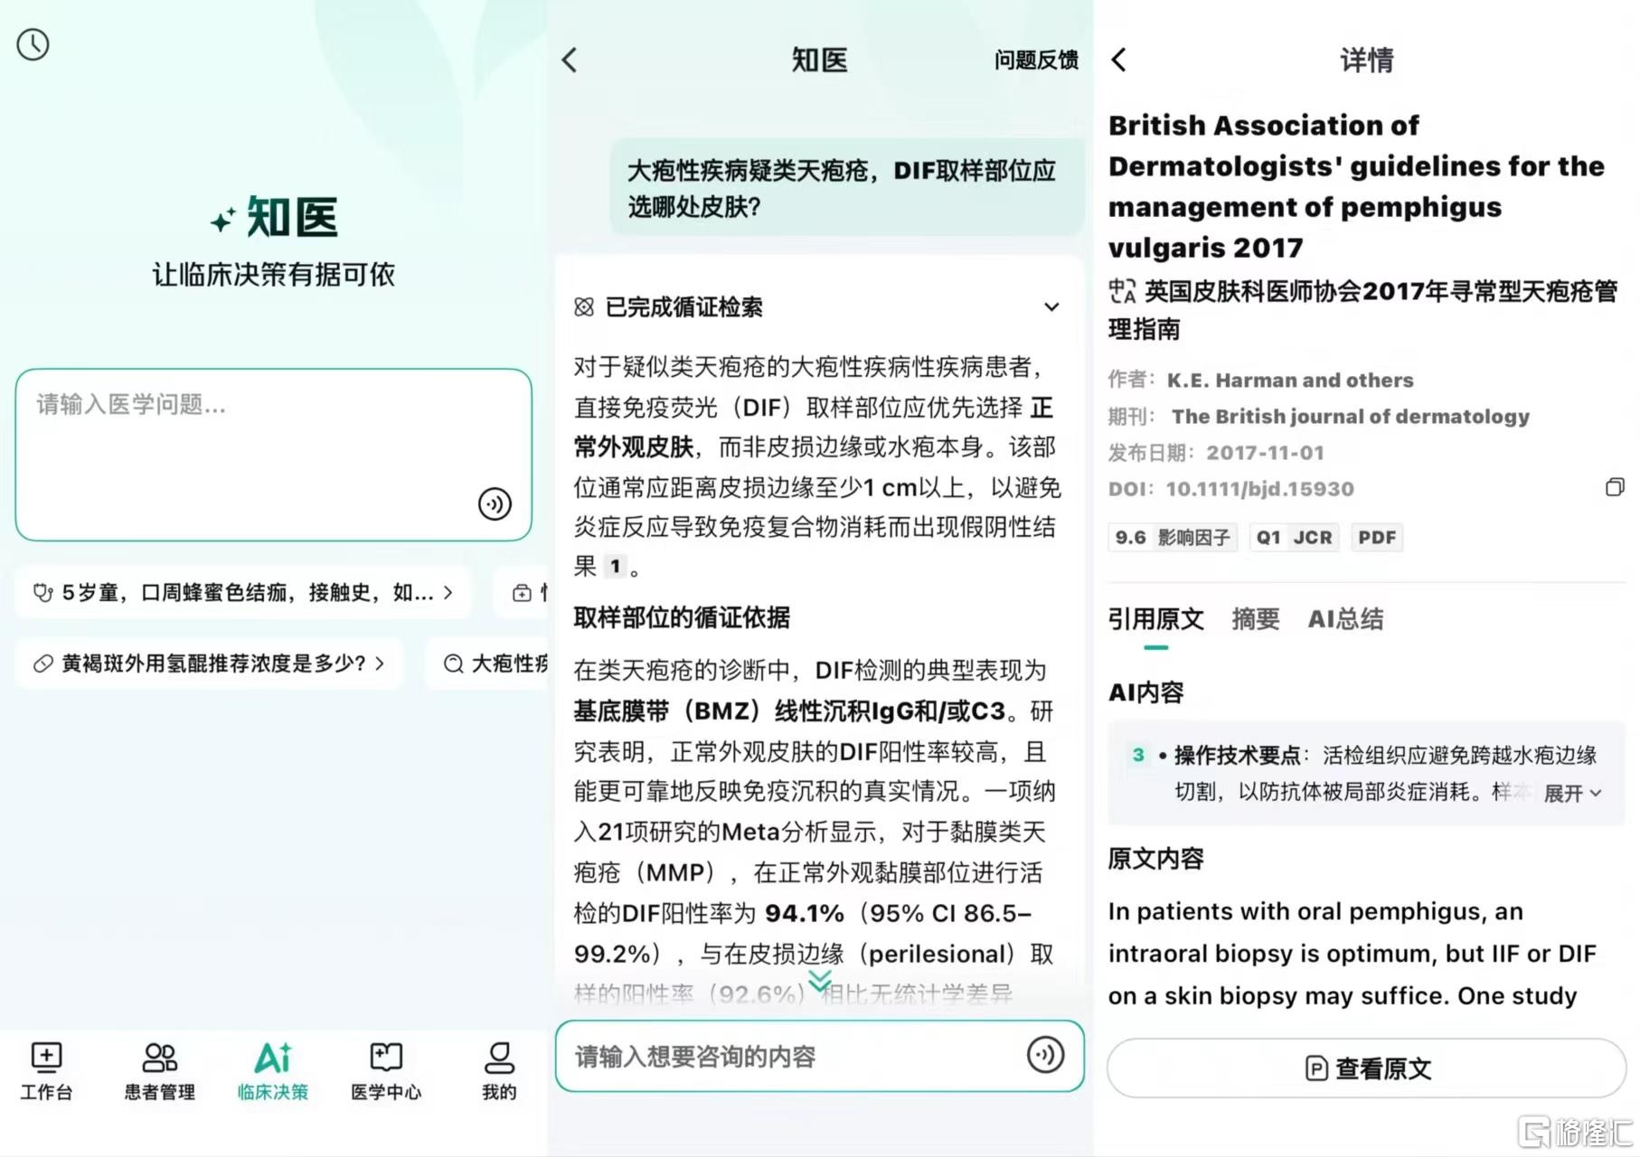Tap the atom icon beside 已完成循证检索
1640x1157 pixels.
coord(584,307)
